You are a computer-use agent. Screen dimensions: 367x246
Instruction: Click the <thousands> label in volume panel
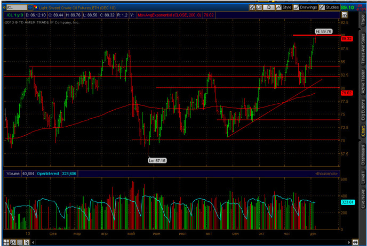click(326, 174)
